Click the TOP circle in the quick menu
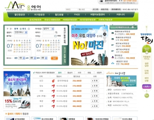The image size is (154, 120). coord(147,96)
